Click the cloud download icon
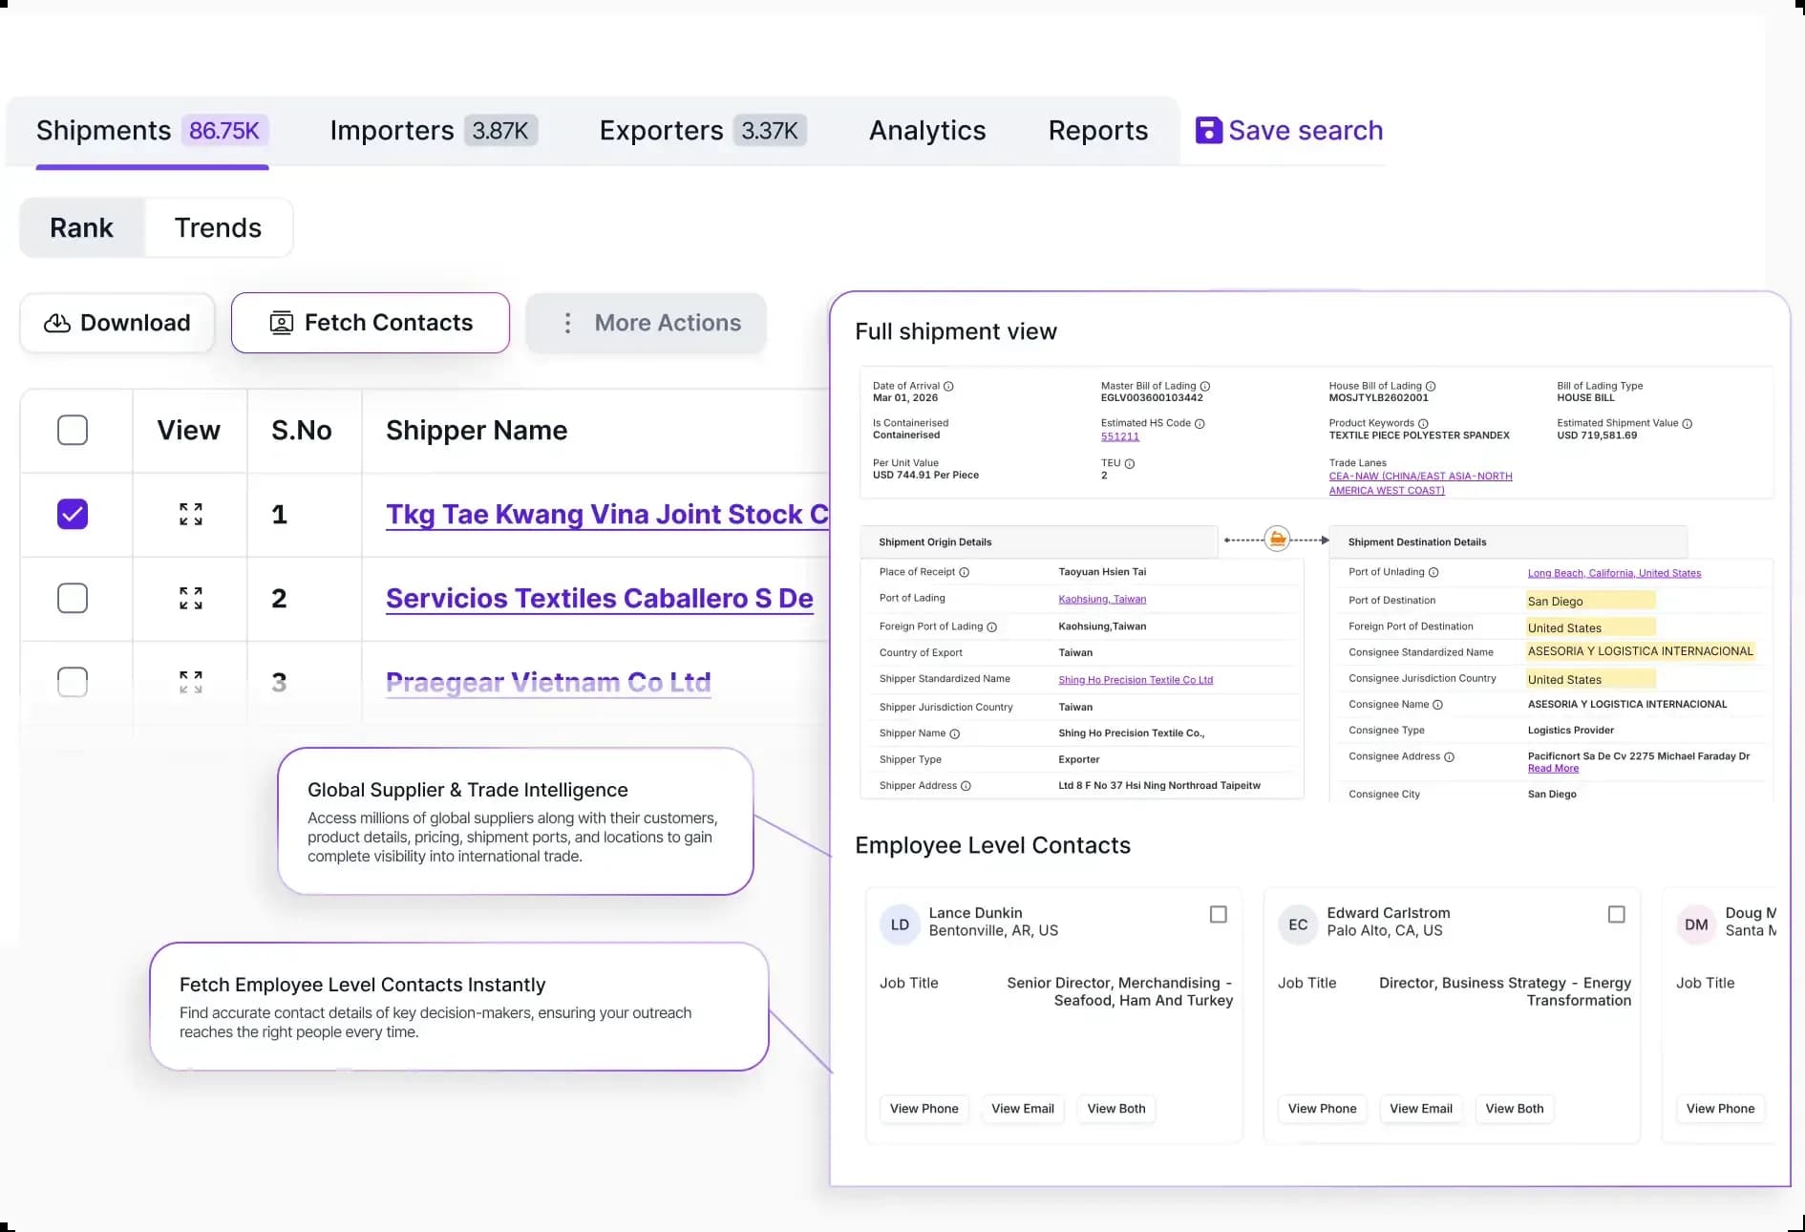Image resolution: width=1805 pixels, height=1232 pixels. point(57,323)
